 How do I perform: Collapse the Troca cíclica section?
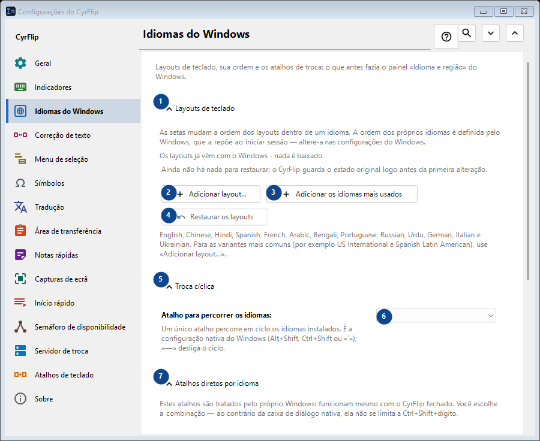169,287
